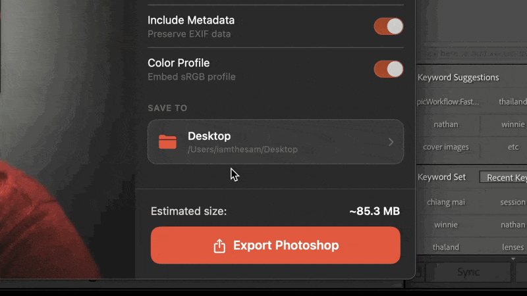Apply the thaland keyword

pos(446,247)
